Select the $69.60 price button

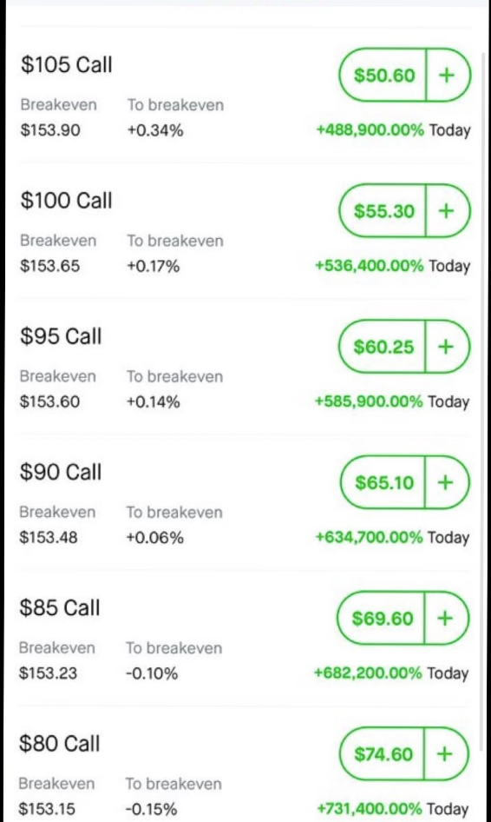pos(382,618)
